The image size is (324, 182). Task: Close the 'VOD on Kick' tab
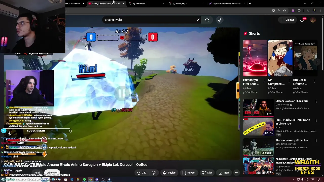83,4
